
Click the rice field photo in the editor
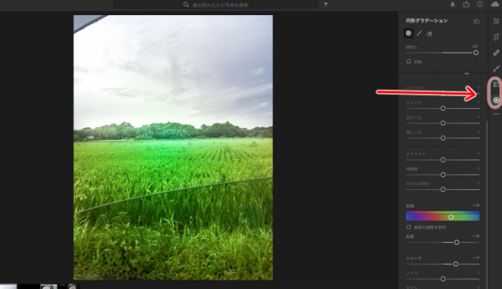173,147
